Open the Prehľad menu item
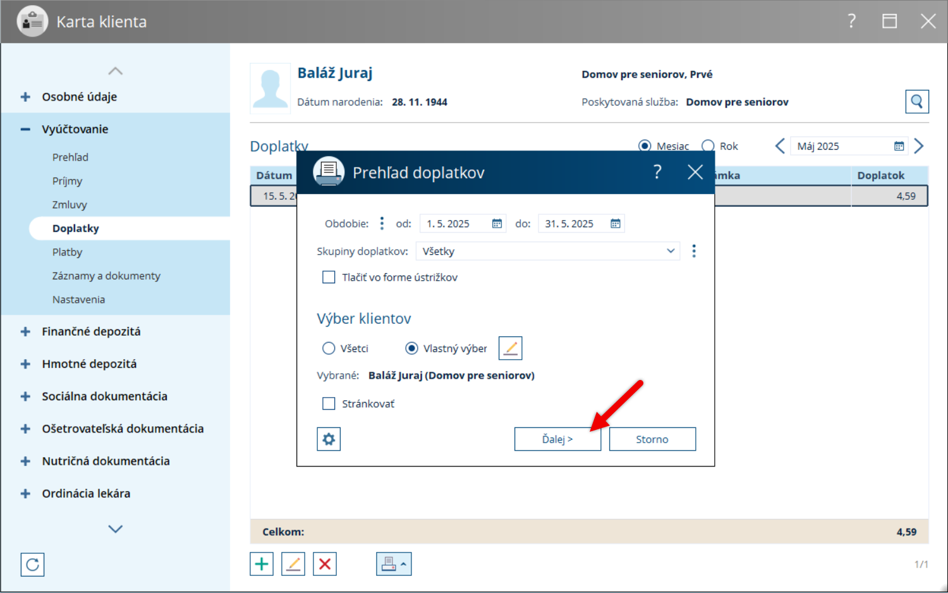This screenshot has height=593, width=948. click(x=70, y=157)
